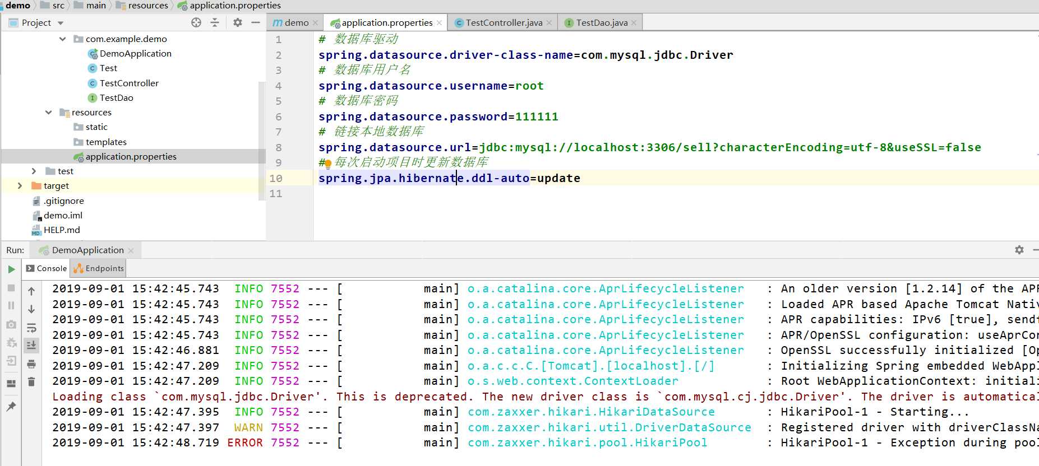Viewport: 1039px width, 466px height.
Task: Close the demo editor tab
Action: click(316, 23)
